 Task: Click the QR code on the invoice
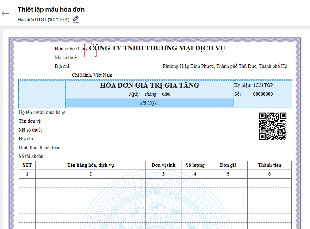273,126
